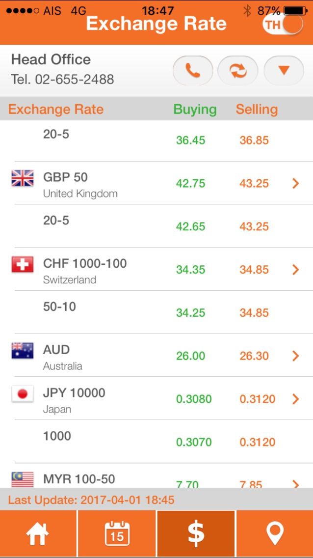Expand the GBP 50 row chevron
Image resolution: width=313 pixels, height=558 pixels.
coord(295,183)
